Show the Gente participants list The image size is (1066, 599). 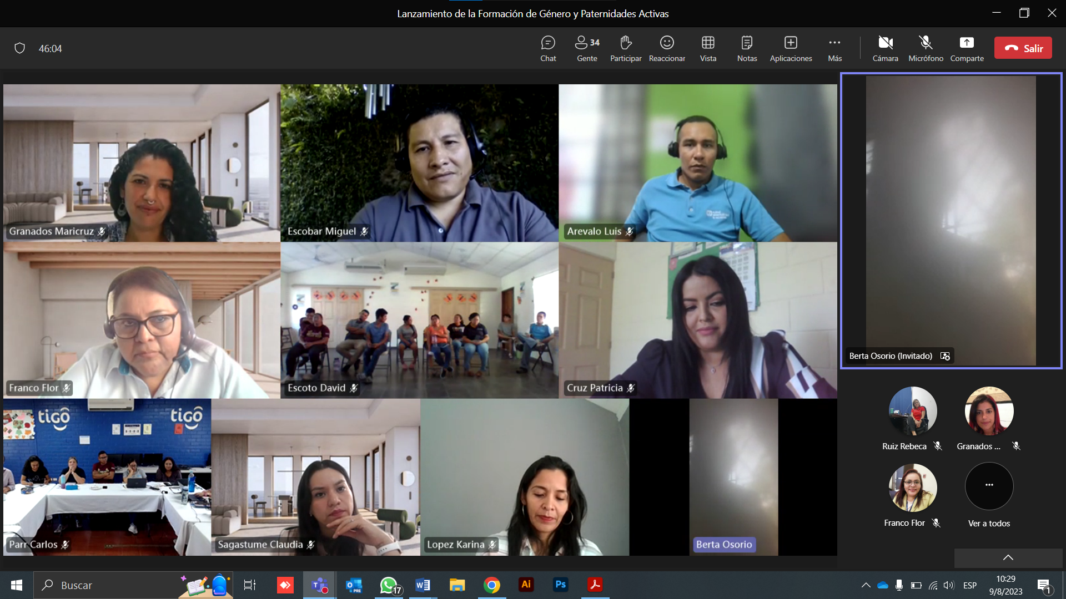[587, 48]
